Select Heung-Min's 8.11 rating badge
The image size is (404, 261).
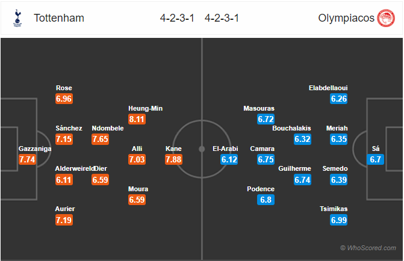click(137, 119)
